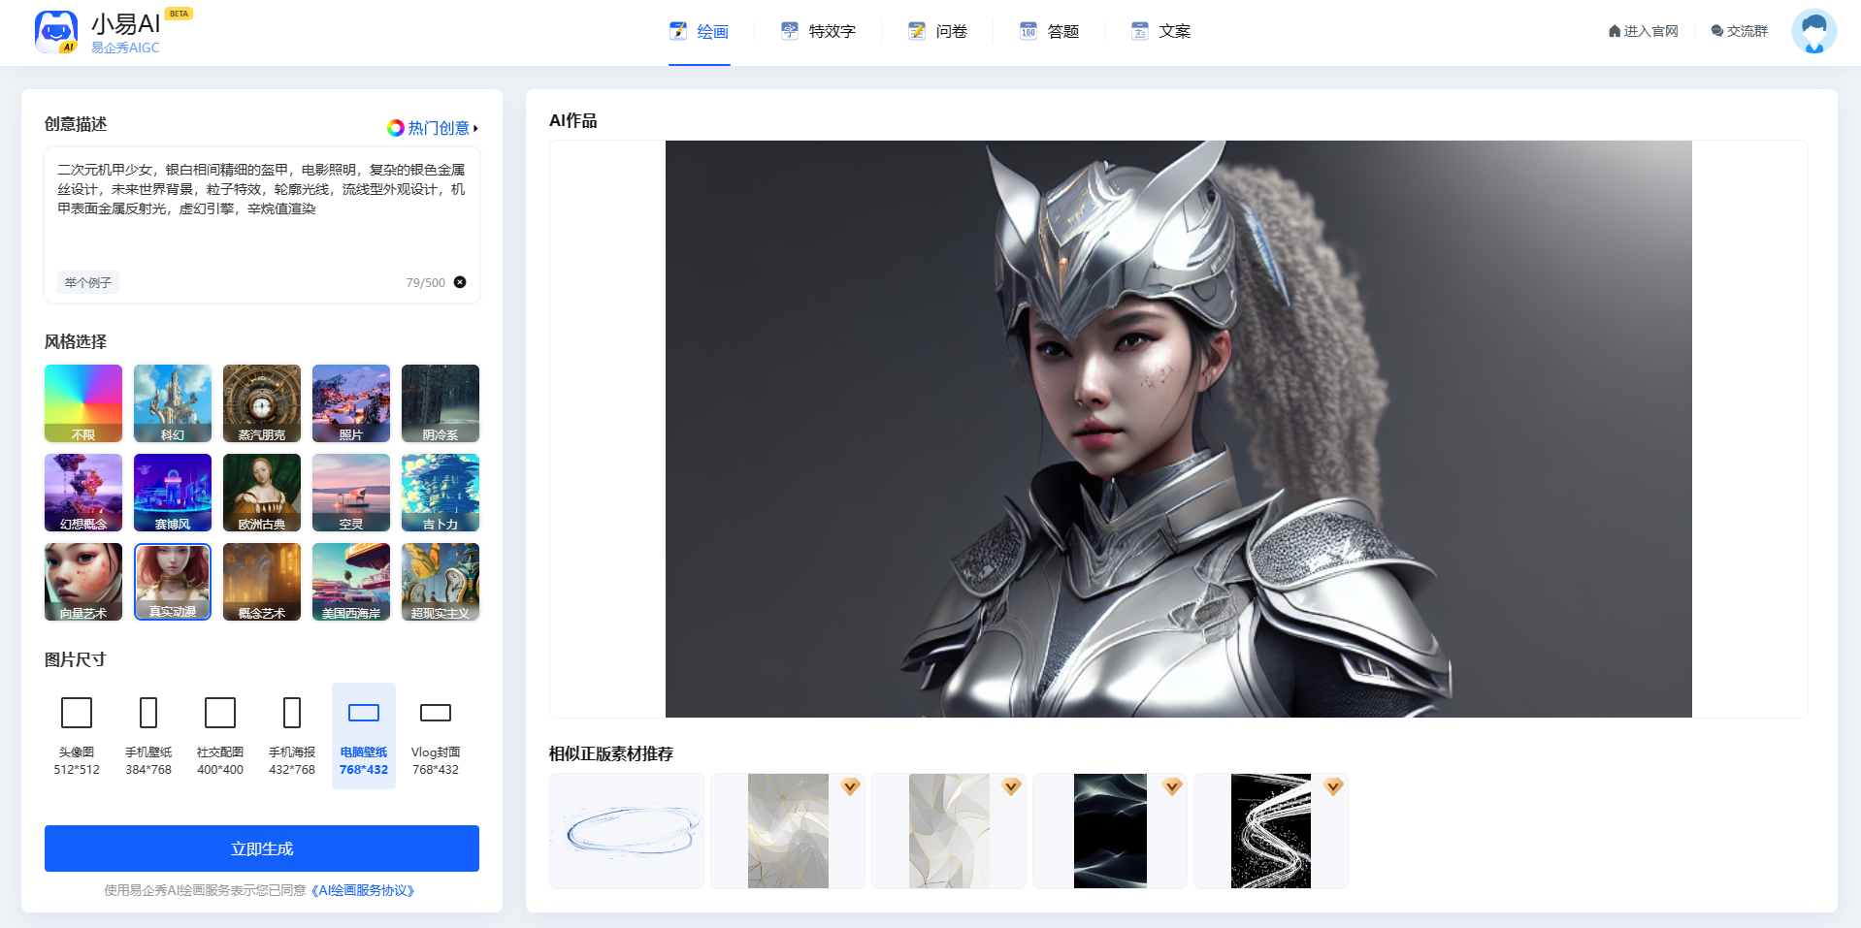This screenshot has height=928, width=1861.
Task: Open the blue swirl ring material thumbnail
Action: coord(627,831)
